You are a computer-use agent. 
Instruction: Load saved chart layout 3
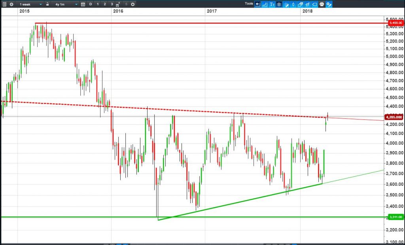pyautogui.click(x=112, y=4)
